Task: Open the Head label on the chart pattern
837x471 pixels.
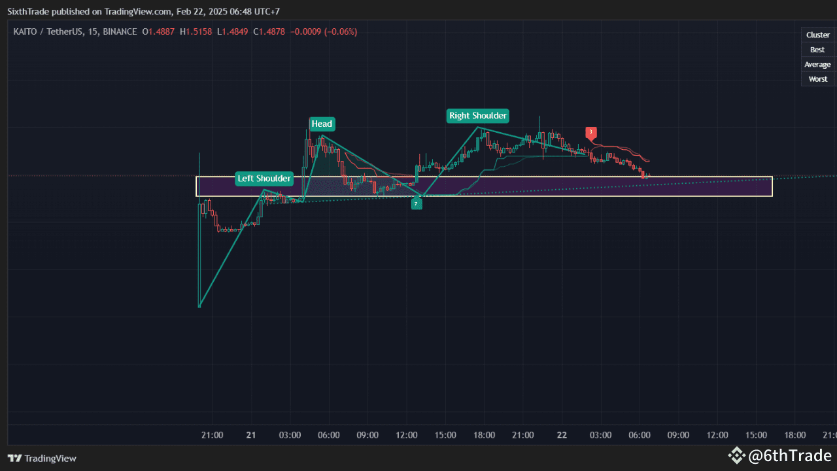Action: click(322, 124)
